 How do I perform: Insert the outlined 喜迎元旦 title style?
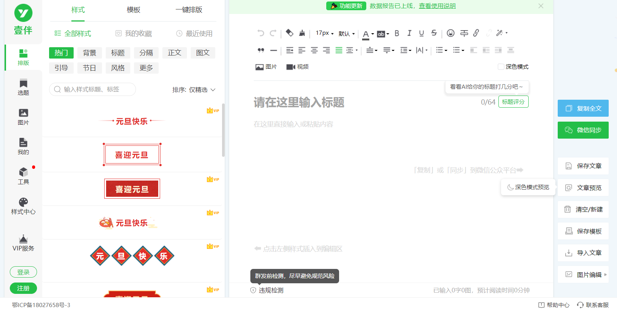click(132, 155)
